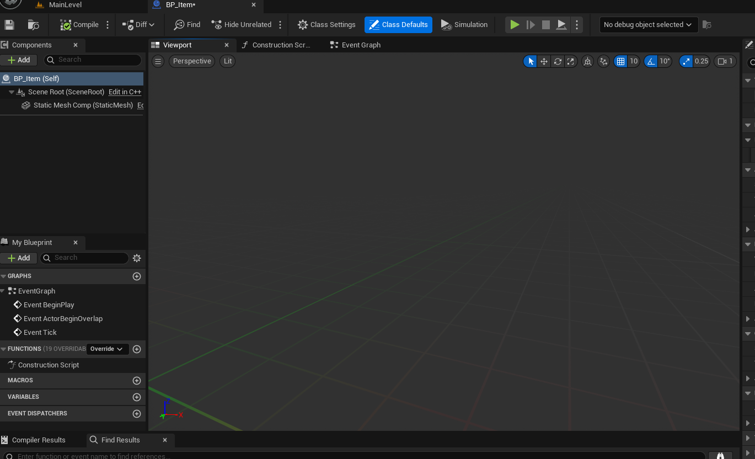This screenshot has height=459, width=755.
Task: Select the translate objects tool
Action: coord(544,61)
